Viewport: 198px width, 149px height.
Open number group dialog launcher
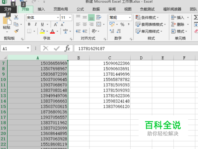[x=131, y=39]
